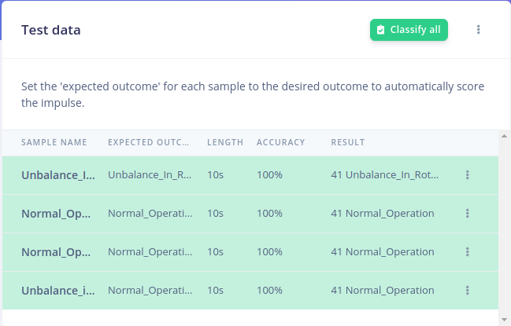Click the scrollbar up arrow
This screenshot has width=511, height=326.
click(x=504, y=136)
